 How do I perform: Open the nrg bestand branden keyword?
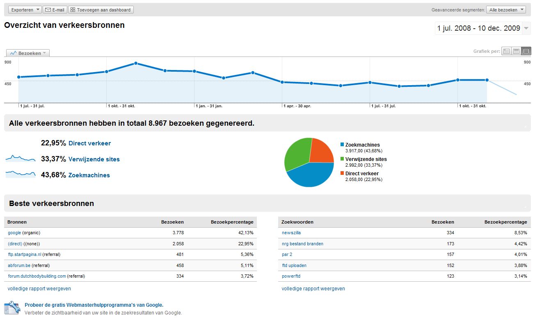[x=302, y=244]
